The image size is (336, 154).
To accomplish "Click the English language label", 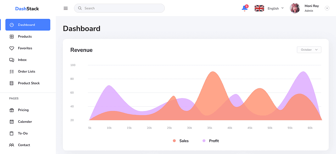I will pyautogui.click(x=273, y=9).
